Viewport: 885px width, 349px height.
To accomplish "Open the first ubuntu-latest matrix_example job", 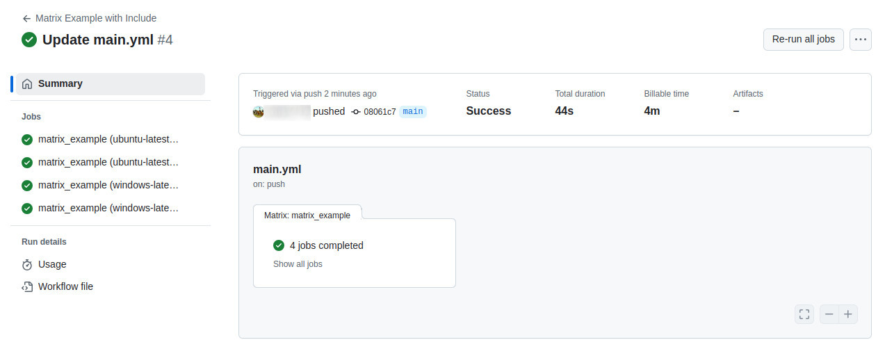I will click(x=108, y=140).
